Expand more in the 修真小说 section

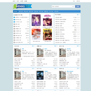click(x=56, y=46)
